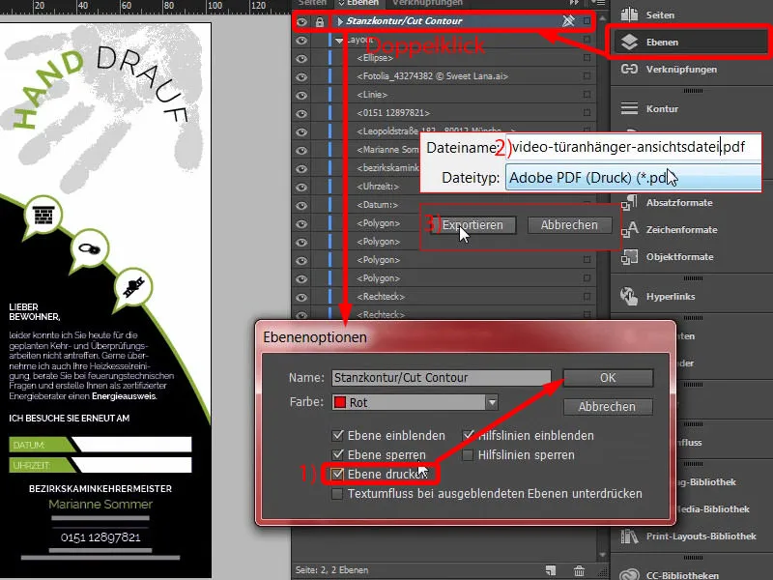Toggle the Ebene sperren checkbox
This screenshot has height=580, width=773.
pos(337,454)
